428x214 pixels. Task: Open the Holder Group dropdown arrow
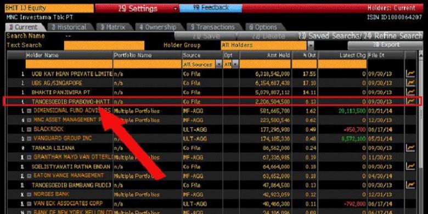(x=311, y=46)
